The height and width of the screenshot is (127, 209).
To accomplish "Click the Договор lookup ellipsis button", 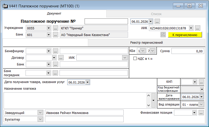I will [x=61, y=58].
